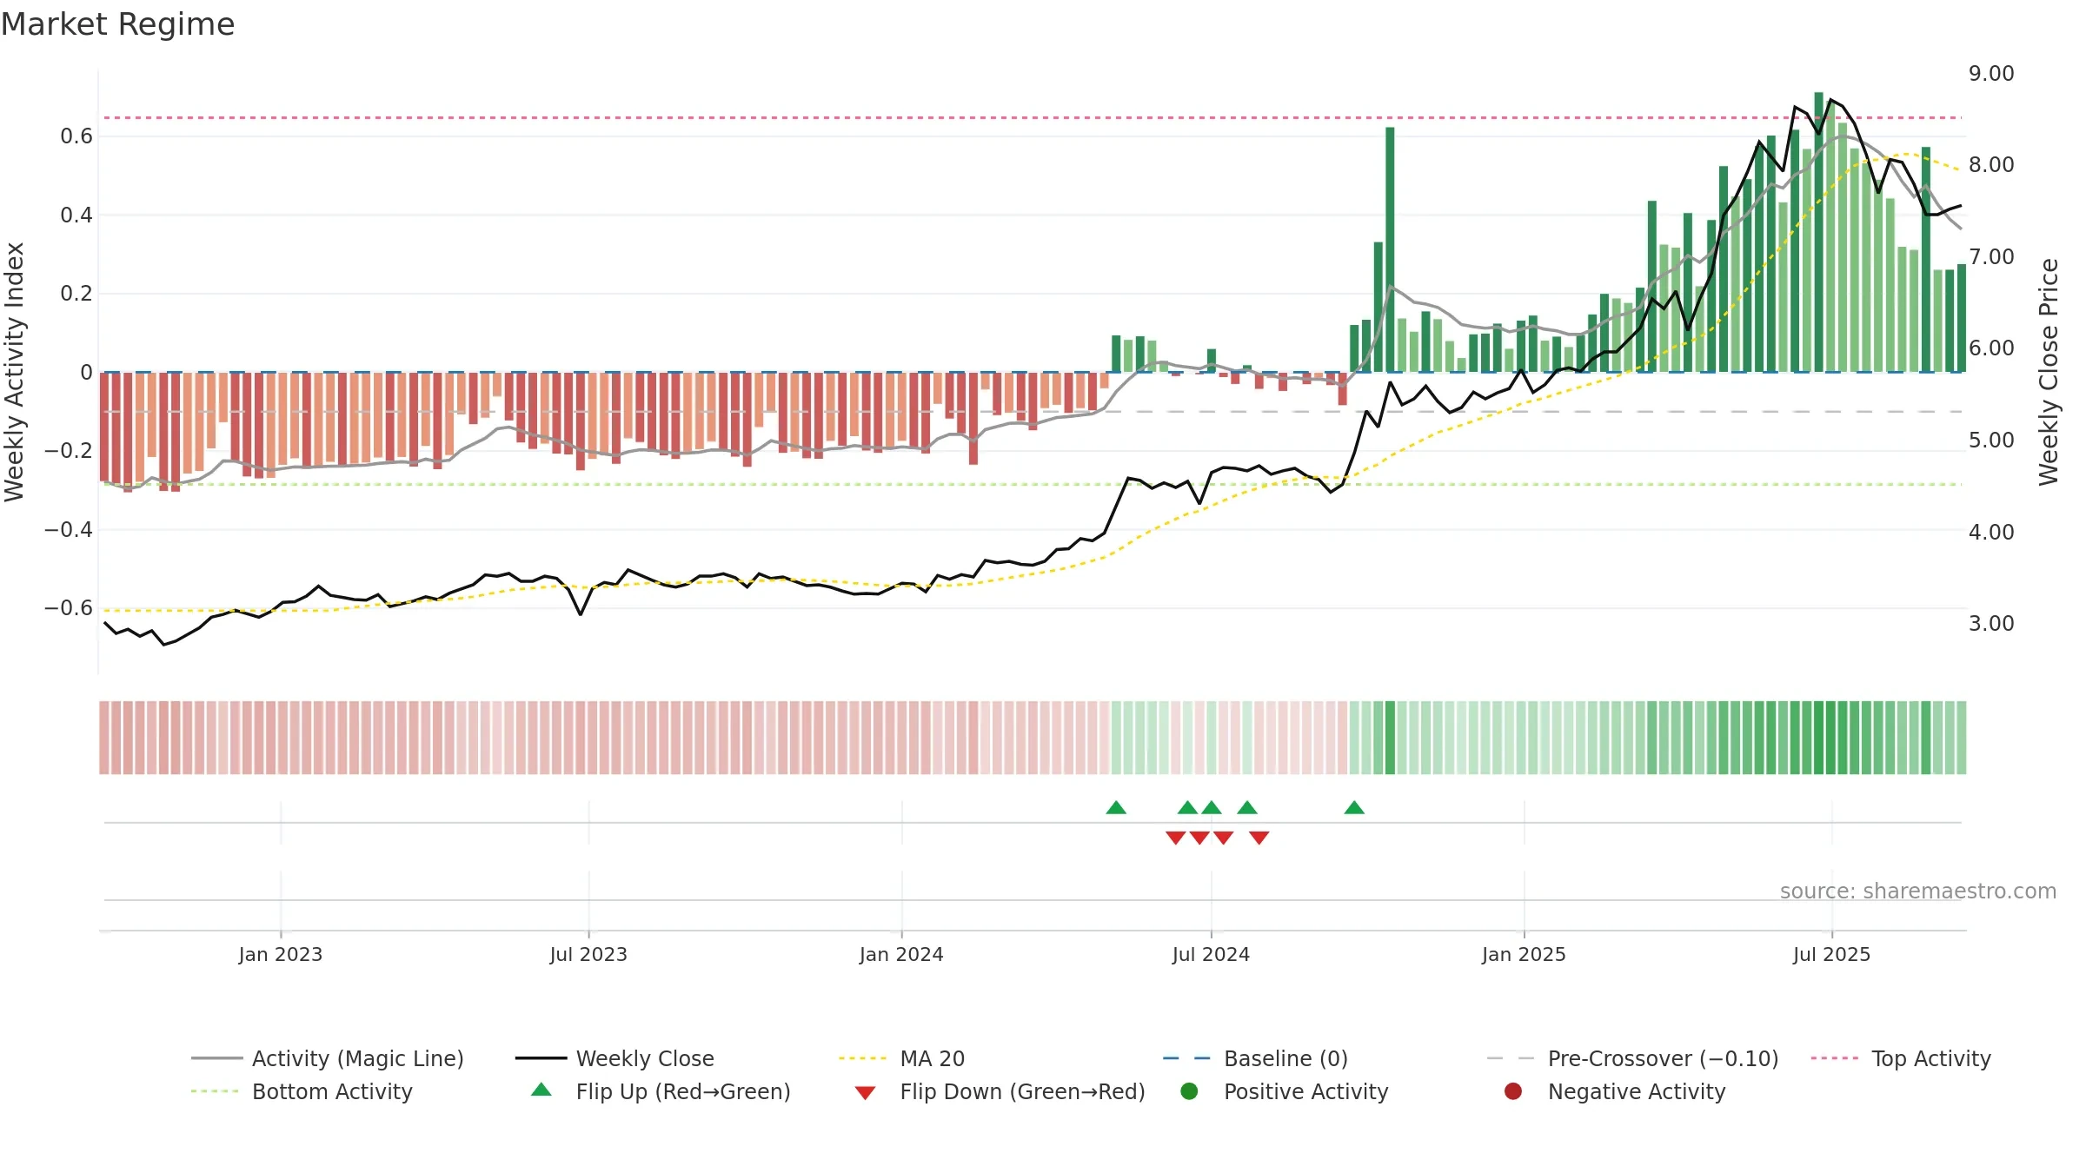Click the Jan 2025 x-axis label
The width and height of the screenshot is (2086, 1173).
click(1524, 955)
